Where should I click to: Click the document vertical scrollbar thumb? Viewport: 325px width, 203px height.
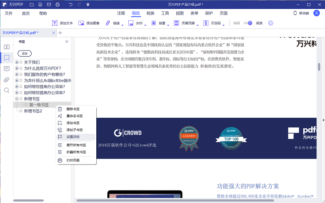click(319, 67)
